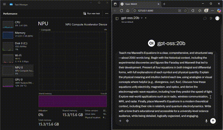Screen dimensions: 223x130
Task: Select the Wi-Fi performance entry
Action: pyautogui.click(x=18, y=58)
